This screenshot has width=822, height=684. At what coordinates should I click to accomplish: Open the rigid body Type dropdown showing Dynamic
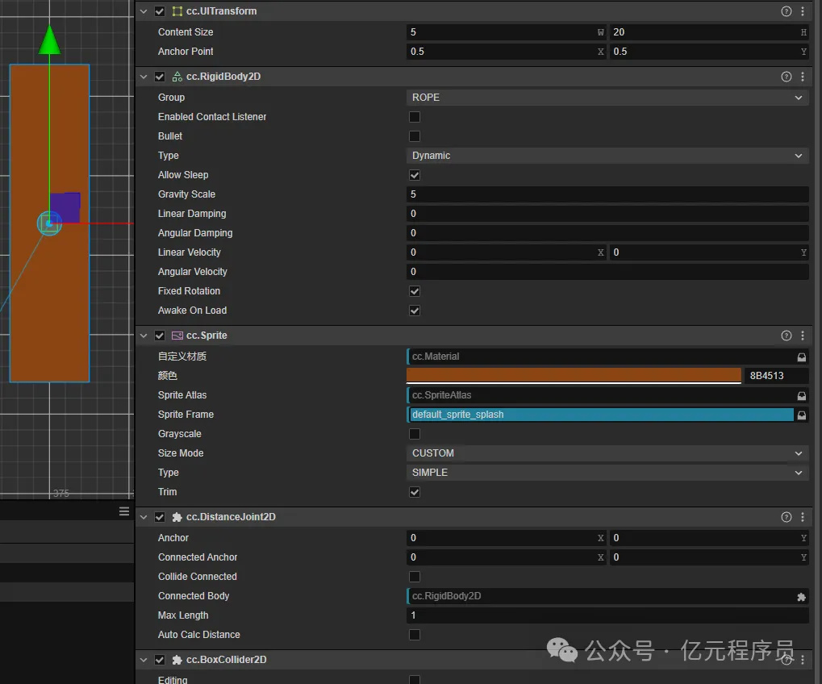[607, 156]
